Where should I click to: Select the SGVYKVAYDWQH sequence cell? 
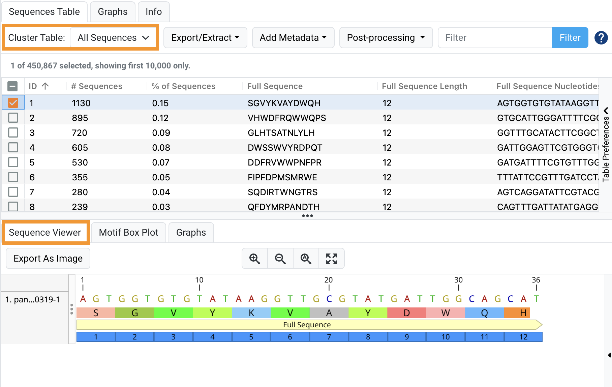[x=284, y=103]
